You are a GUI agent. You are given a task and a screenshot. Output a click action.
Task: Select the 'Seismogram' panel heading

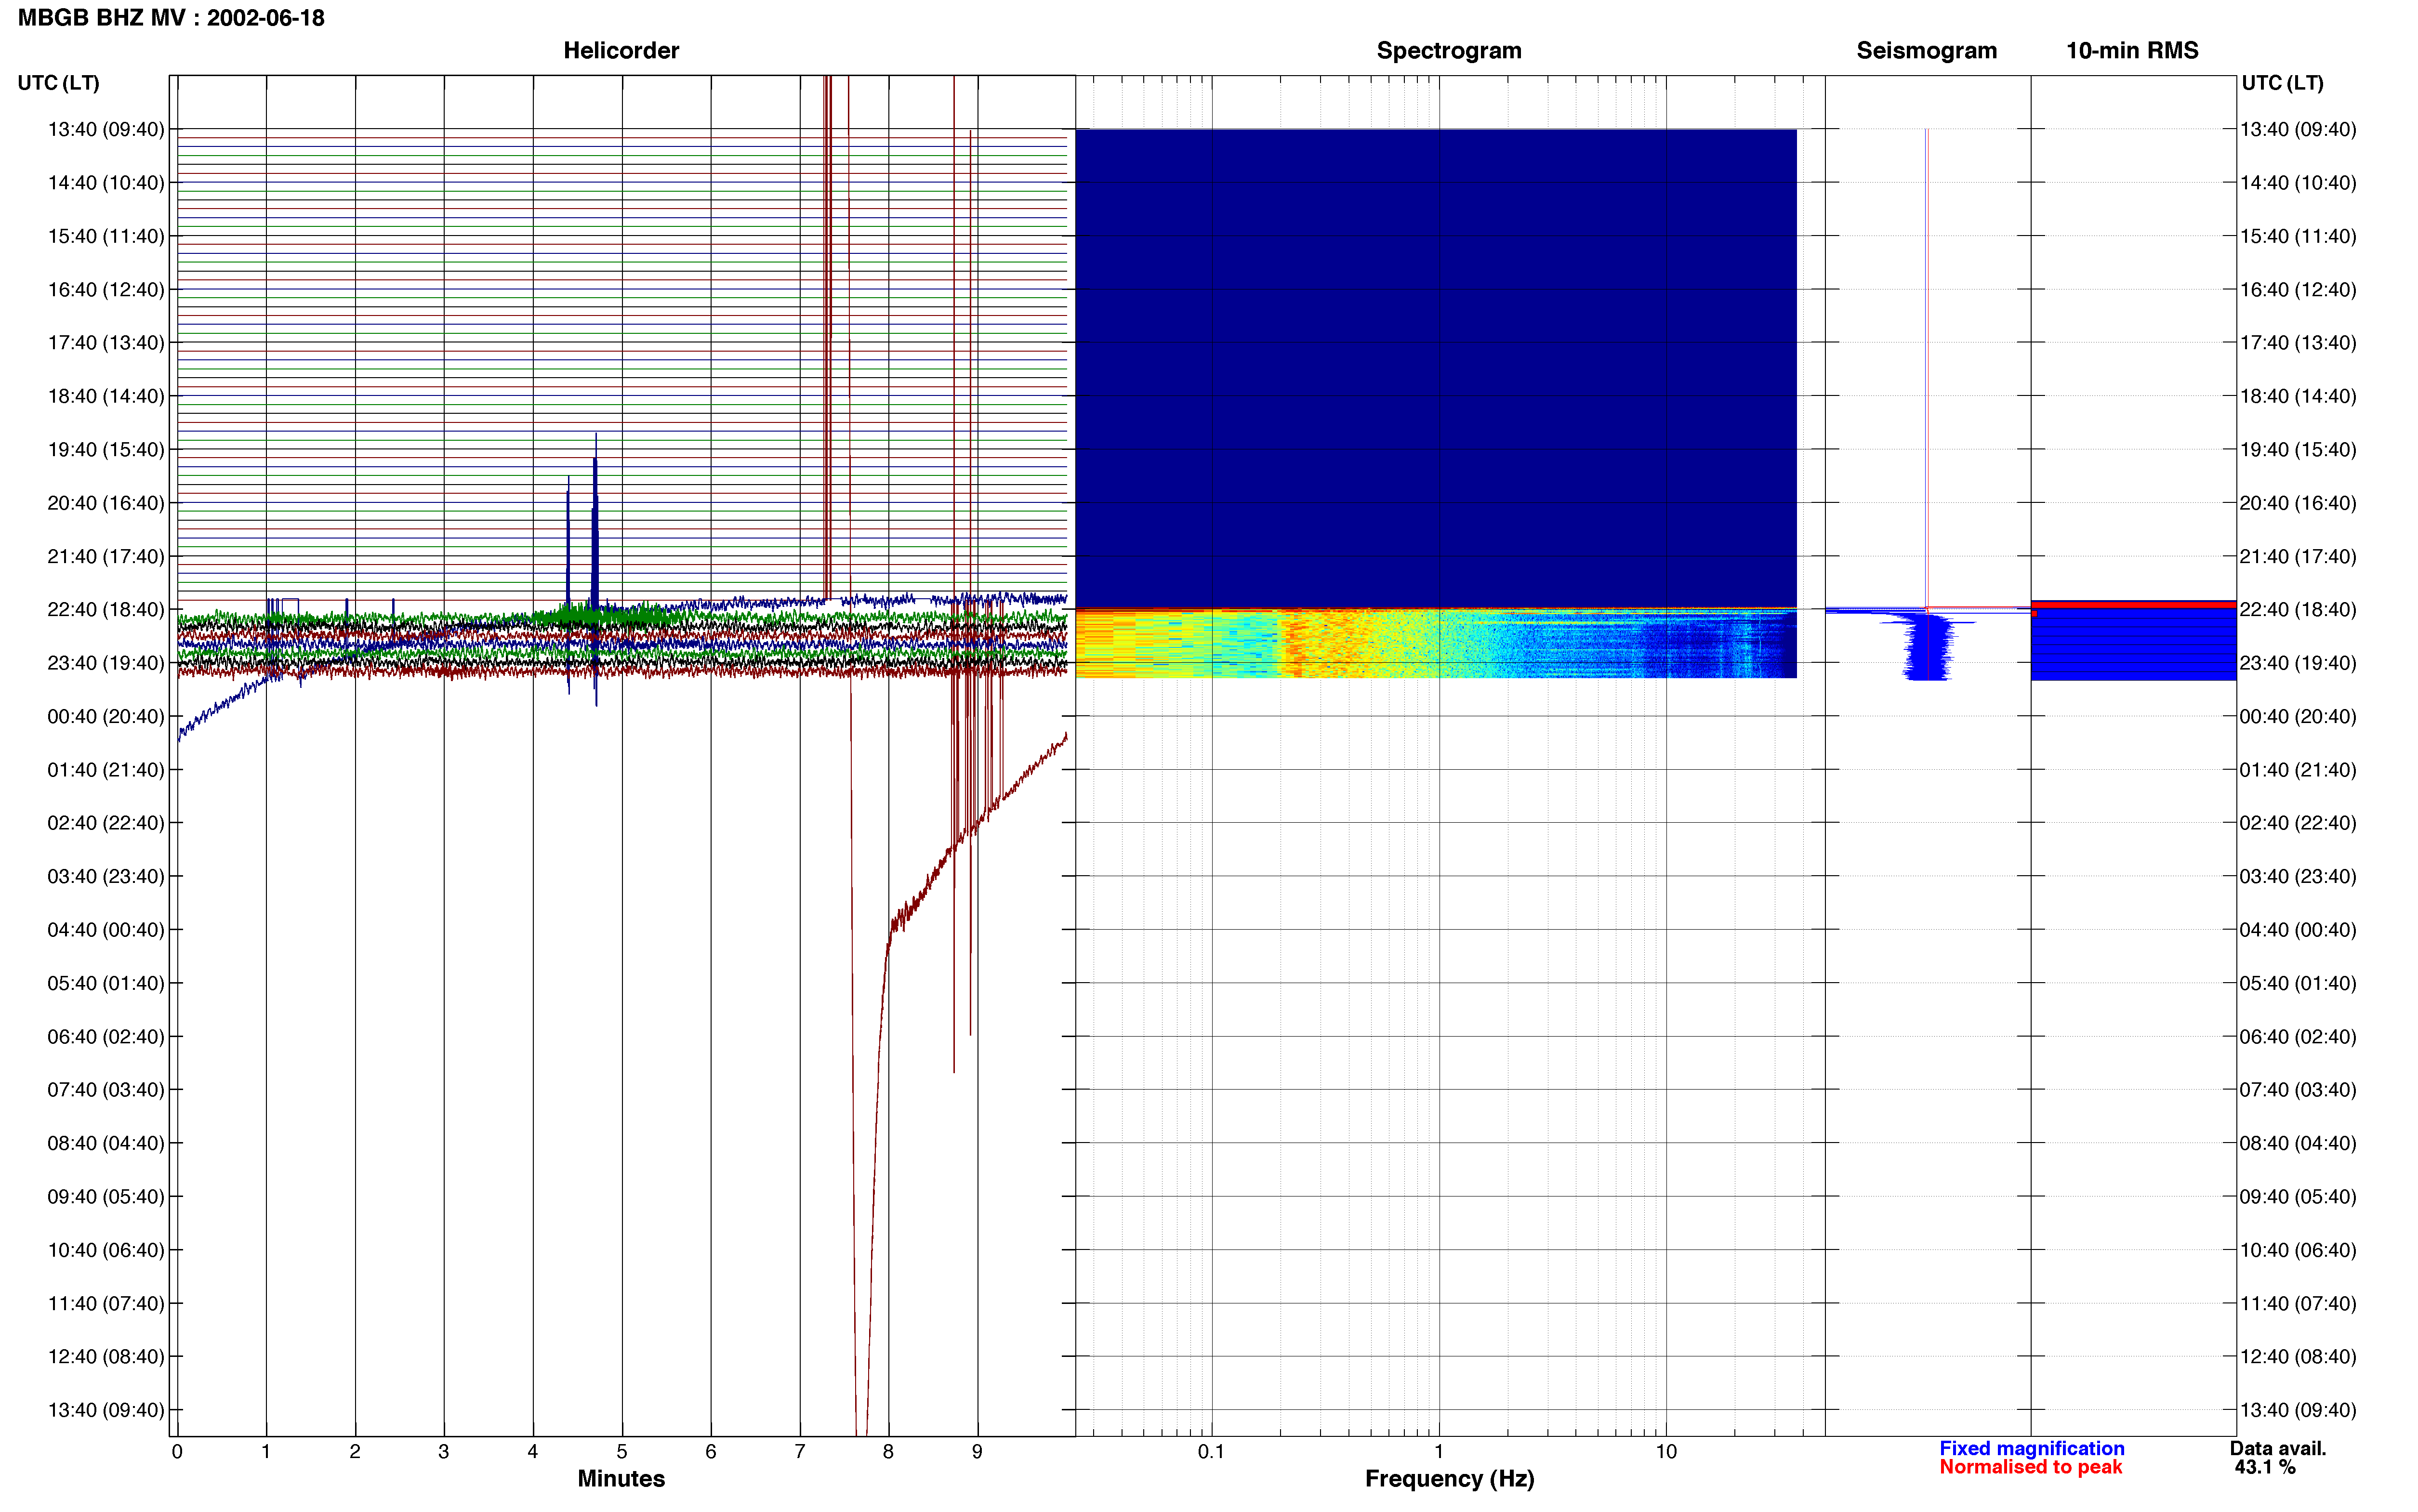(x=1926, y=51)
